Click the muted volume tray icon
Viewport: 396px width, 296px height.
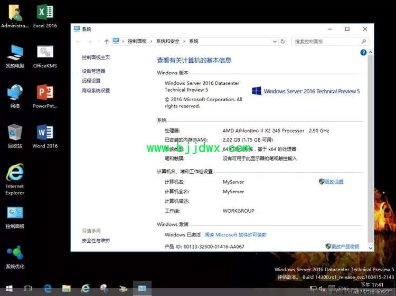coord(322,289)
